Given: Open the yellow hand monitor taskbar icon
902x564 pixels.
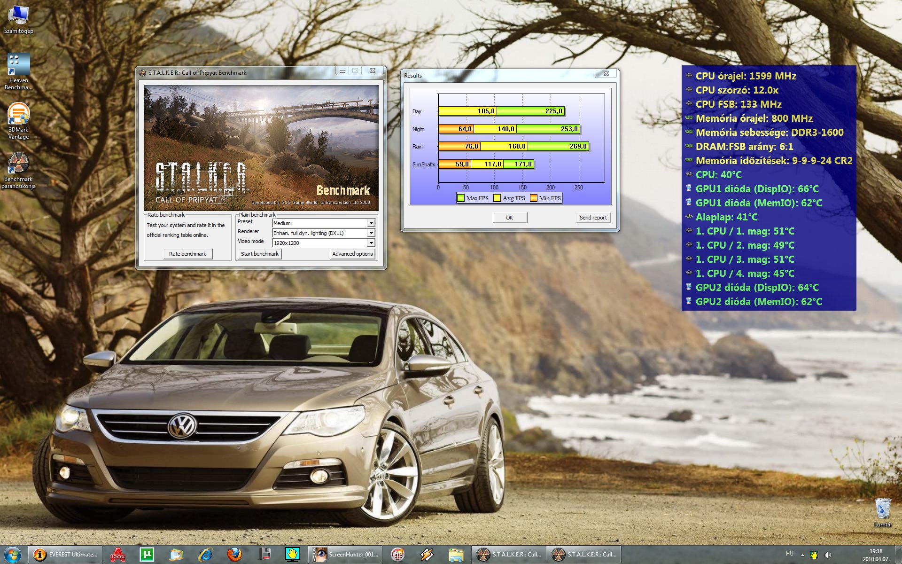Looking at the screenshot, I should [293, 555].
